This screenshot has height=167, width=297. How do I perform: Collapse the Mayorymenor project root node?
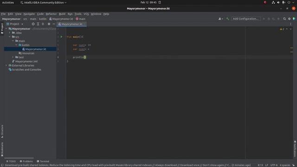[6, 29]
